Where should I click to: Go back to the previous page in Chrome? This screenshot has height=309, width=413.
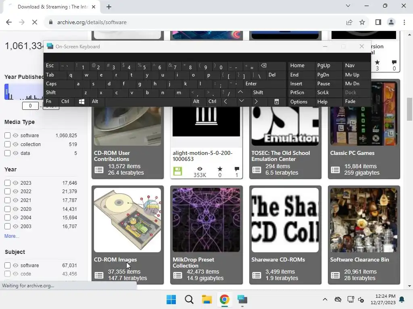[9, 23]
